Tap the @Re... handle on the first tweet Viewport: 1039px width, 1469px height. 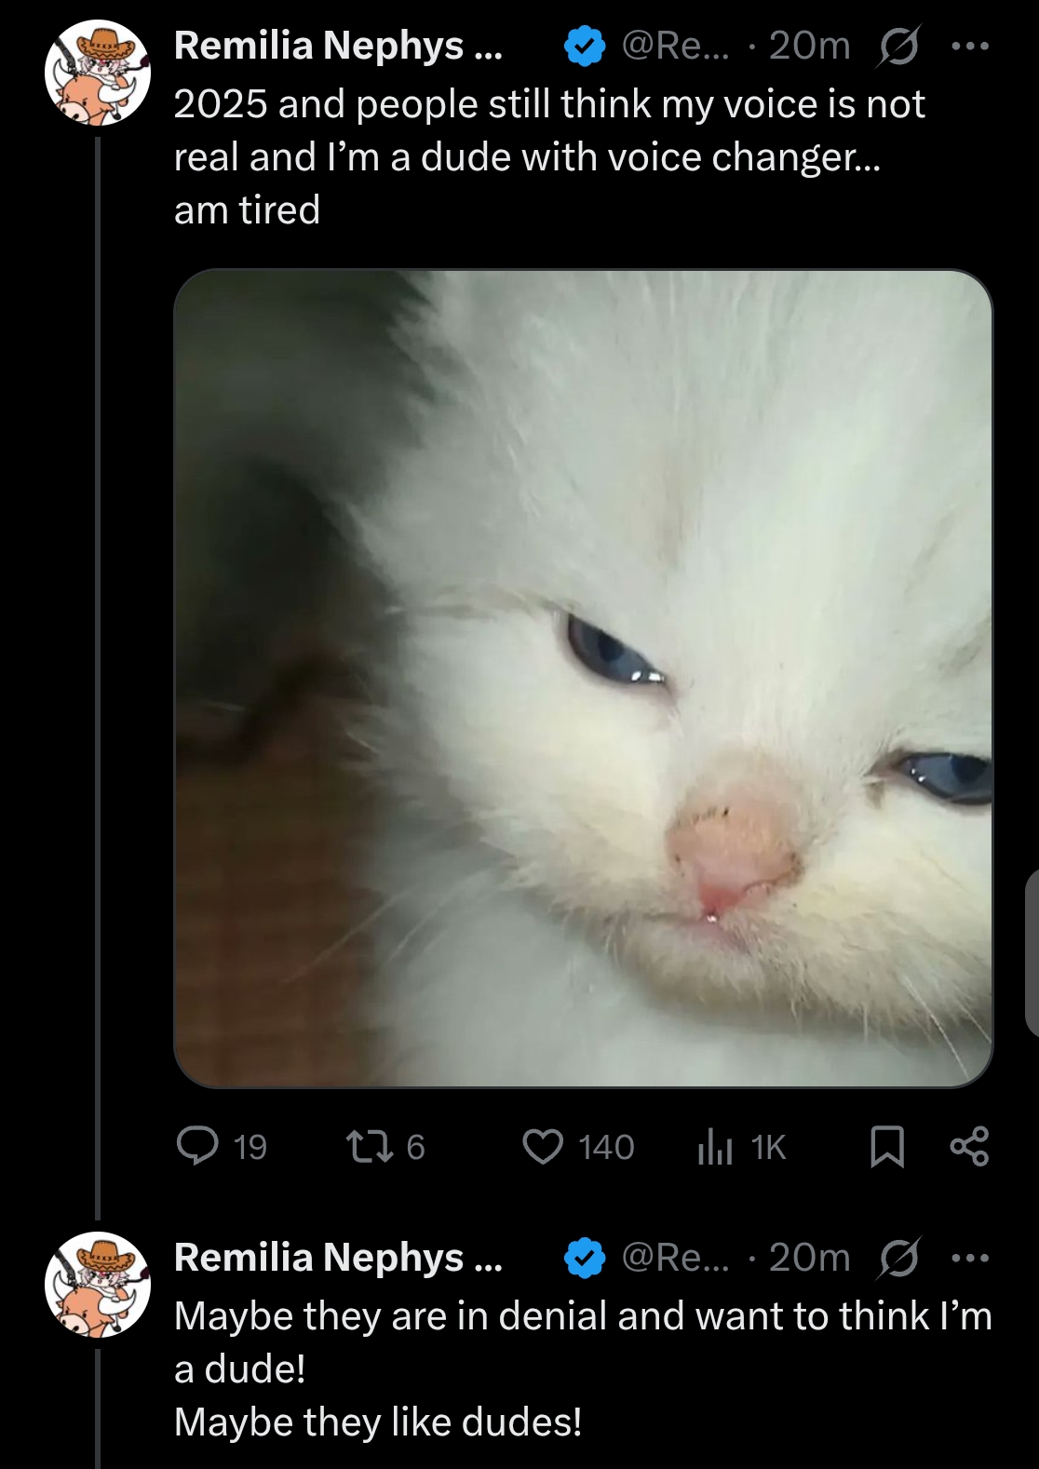pos(675,46)
